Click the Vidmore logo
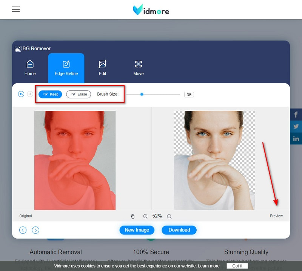 151,10
